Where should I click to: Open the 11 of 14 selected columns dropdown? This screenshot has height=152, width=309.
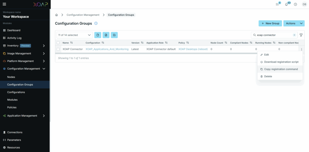[75, 35]
